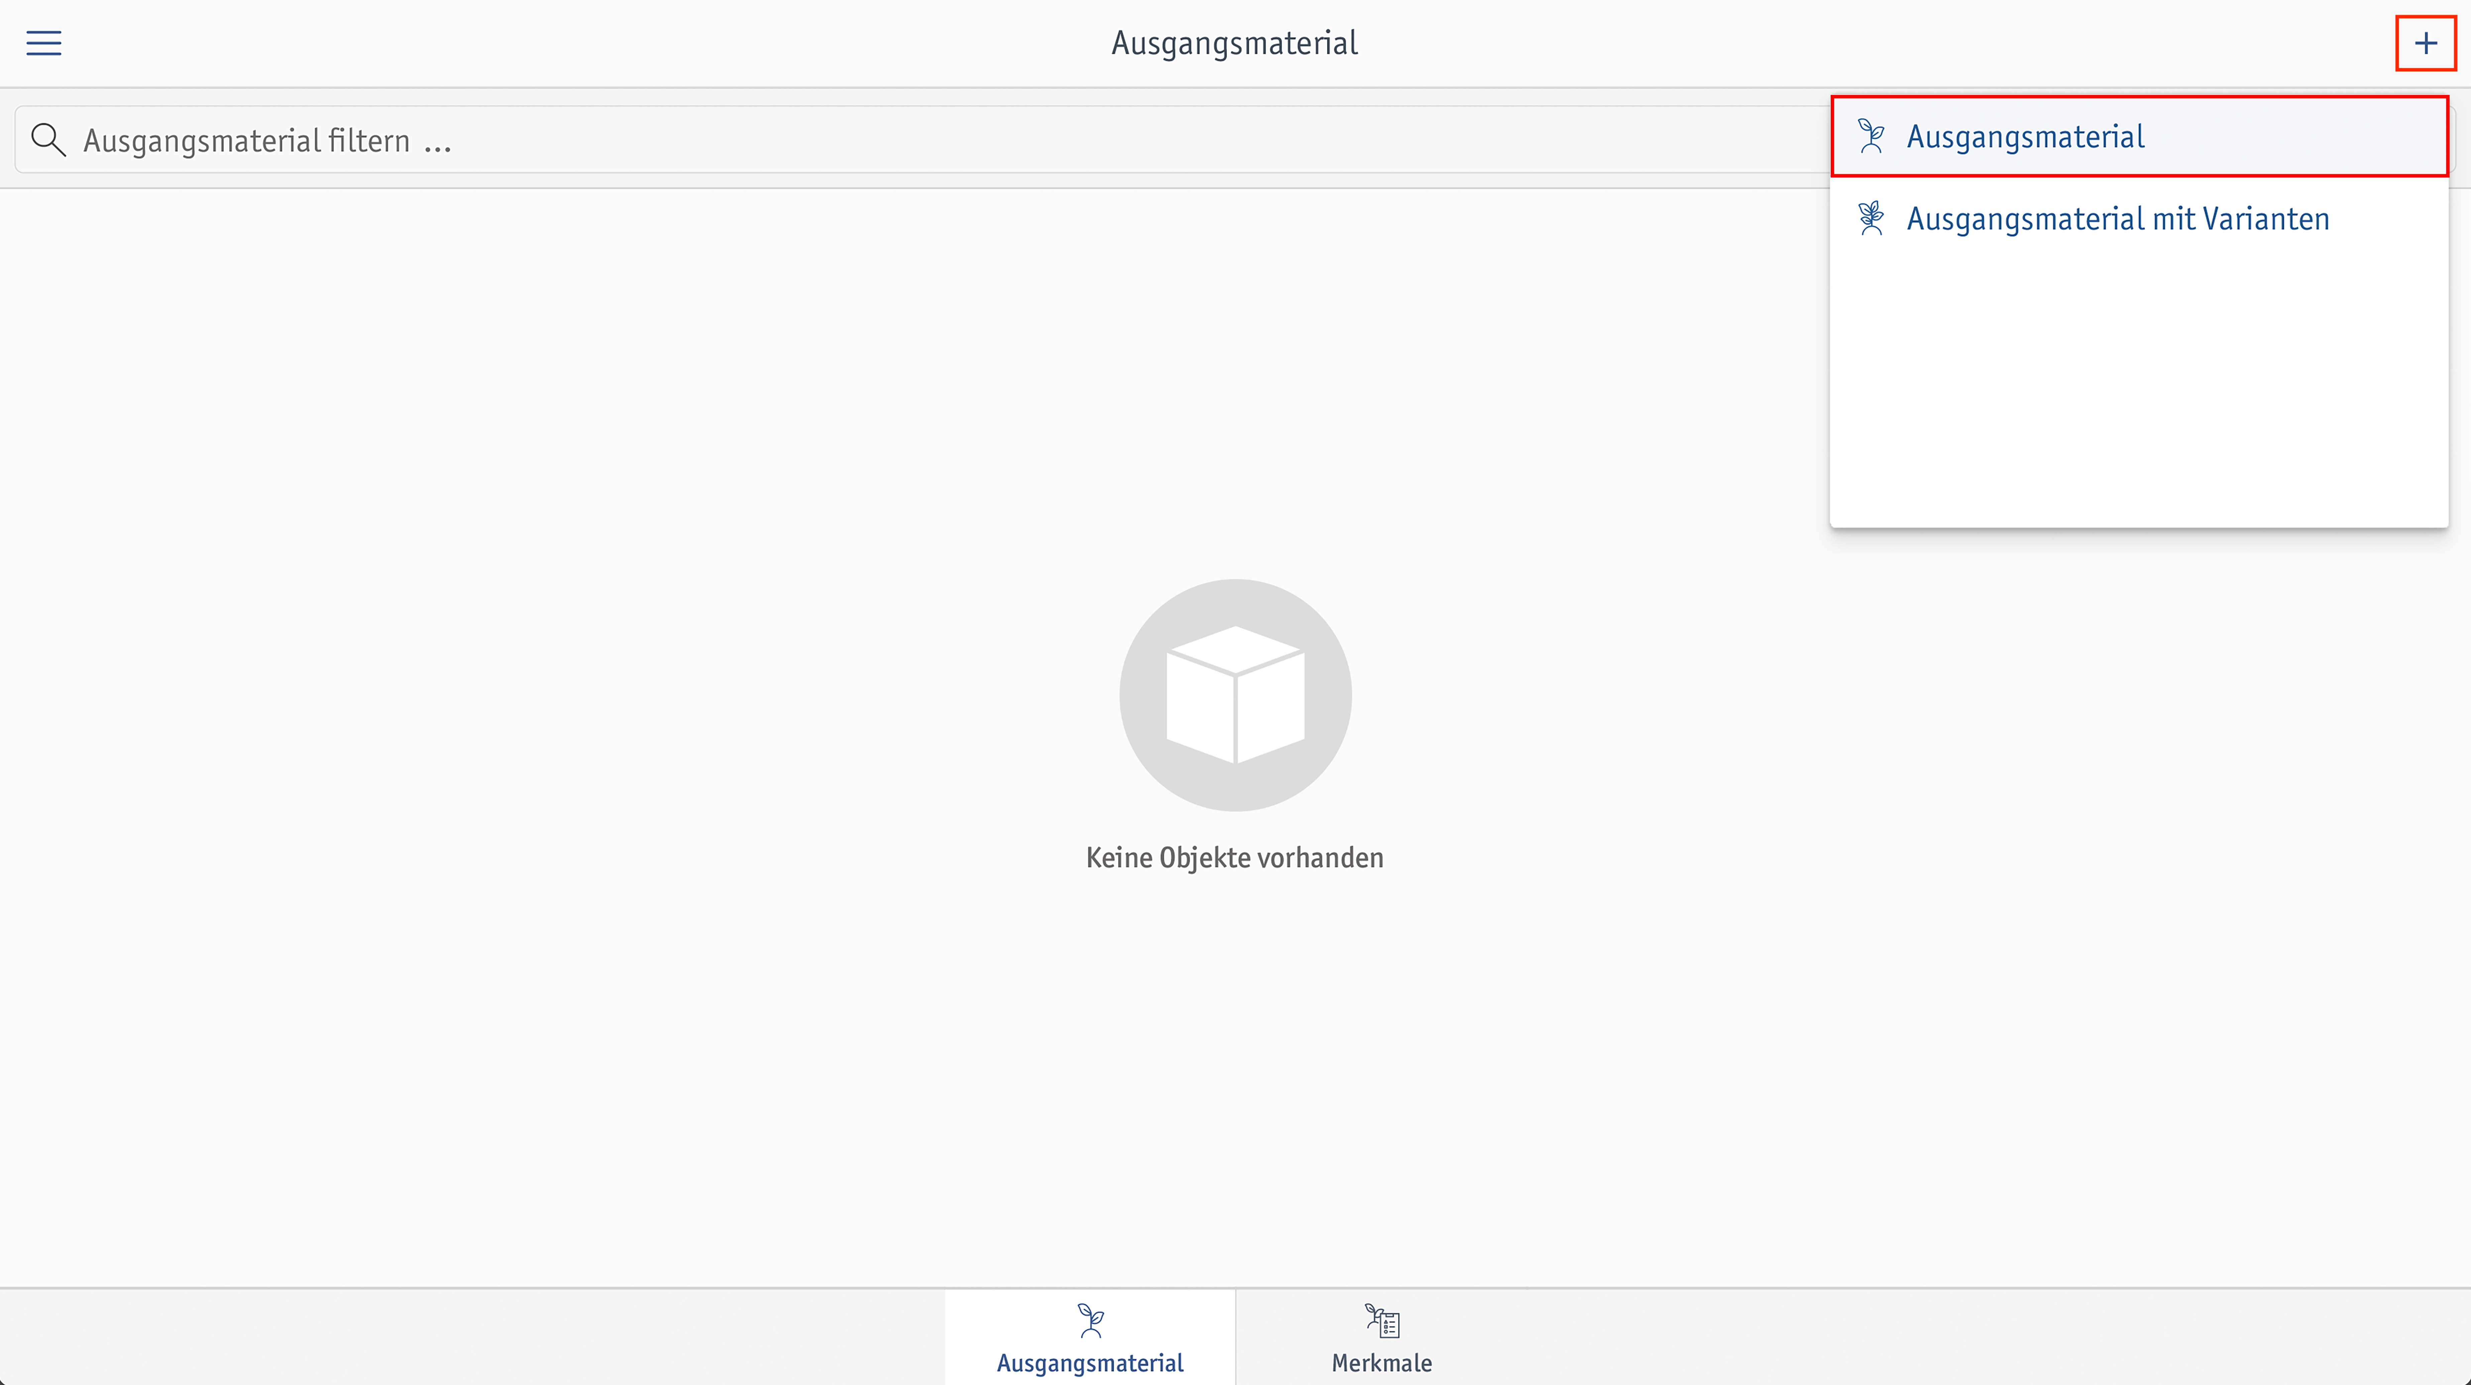Click the plus add button
The height and width of the screenshot is (1385, 2471).
coord(2426,43)
